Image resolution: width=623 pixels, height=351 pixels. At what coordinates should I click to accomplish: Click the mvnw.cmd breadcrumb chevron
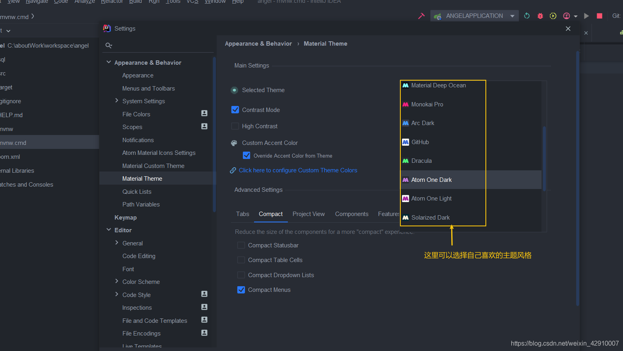pos(33,16)
